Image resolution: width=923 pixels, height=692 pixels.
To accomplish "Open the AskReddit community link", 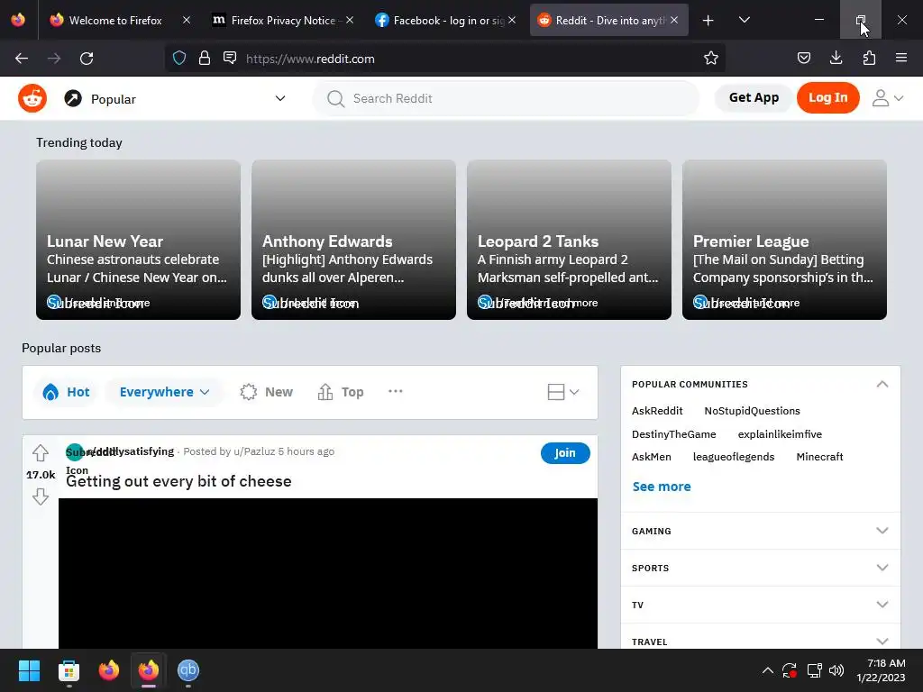I will [x=657, y=411].
